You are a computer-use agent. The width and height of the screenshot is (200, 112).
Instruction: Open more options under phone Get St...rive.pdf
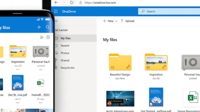tap(18, 103)
